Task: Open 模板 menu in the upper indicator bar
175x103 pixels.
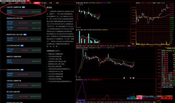Action: click(x=129, y=46)
